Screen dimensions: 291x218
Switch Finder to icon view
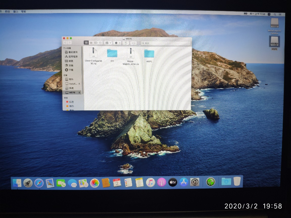pyautogui.click(x=86, y=43)
